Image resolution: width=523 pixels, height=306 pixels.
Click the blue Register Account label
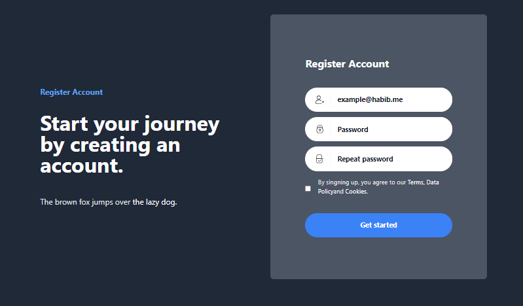point(71,92)
